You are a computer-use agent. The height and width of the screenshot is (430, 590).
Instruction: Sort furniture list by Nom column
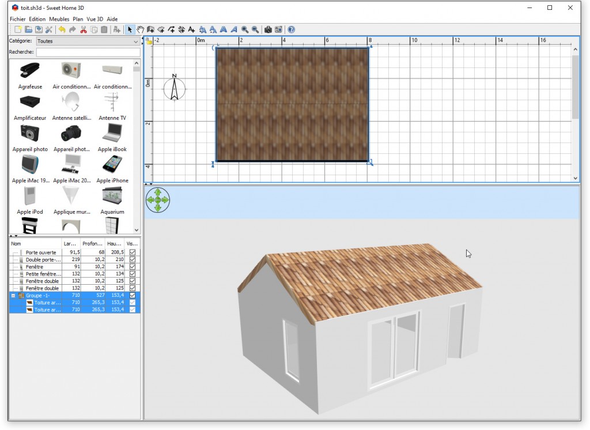[16, 243]
